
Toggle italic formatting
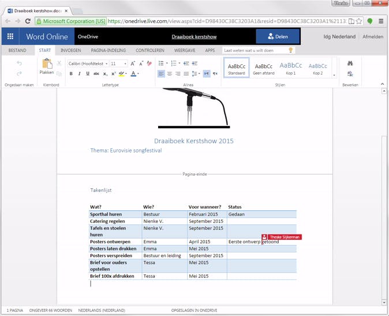(x=80, y=73)
